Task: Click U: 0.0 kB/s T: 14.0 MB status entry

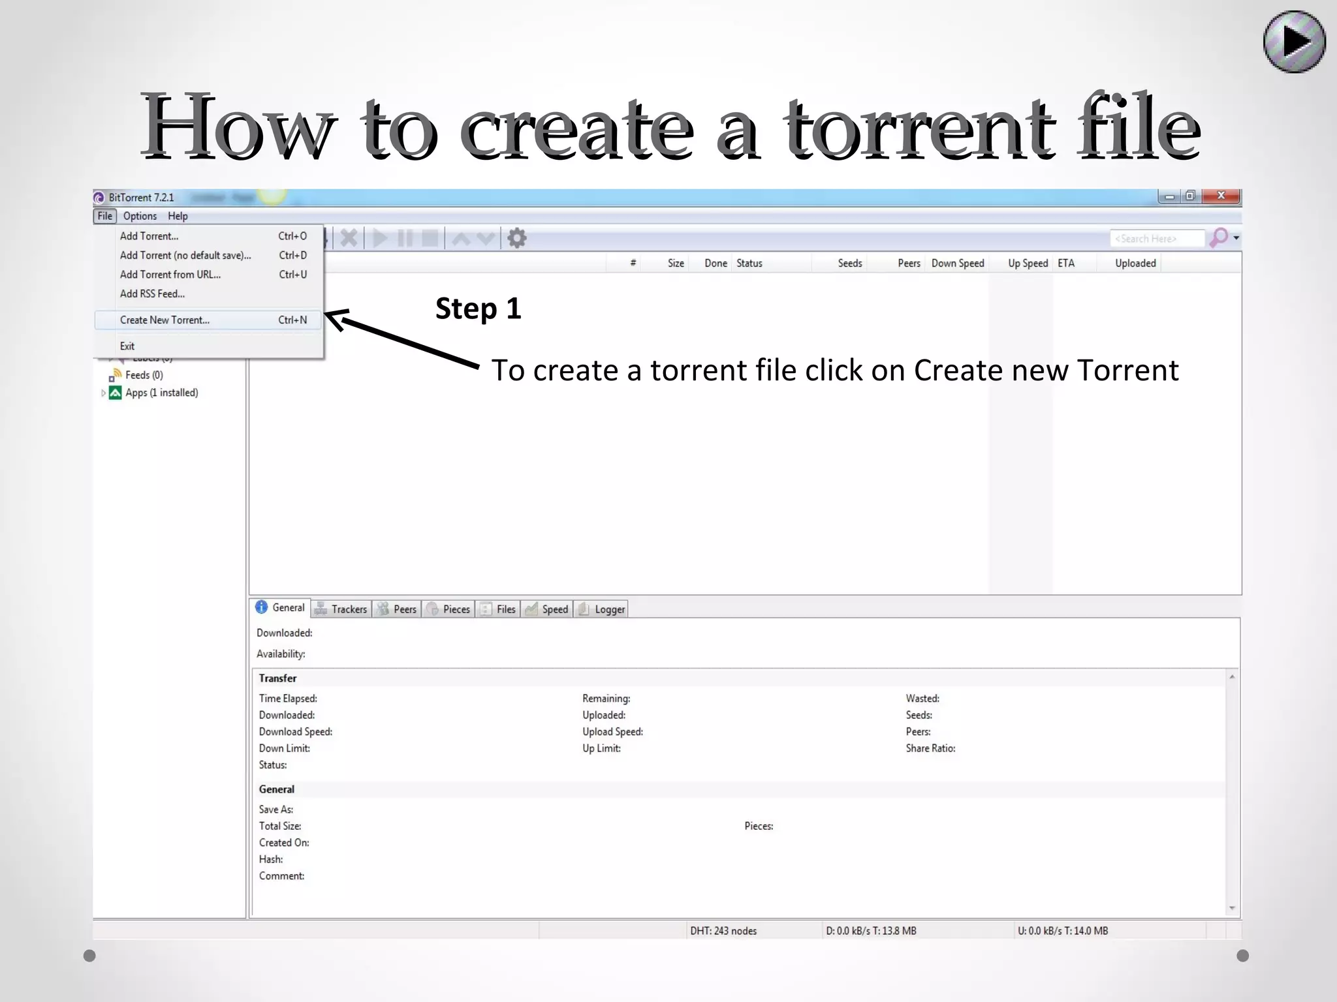Action: [1063, 931]
